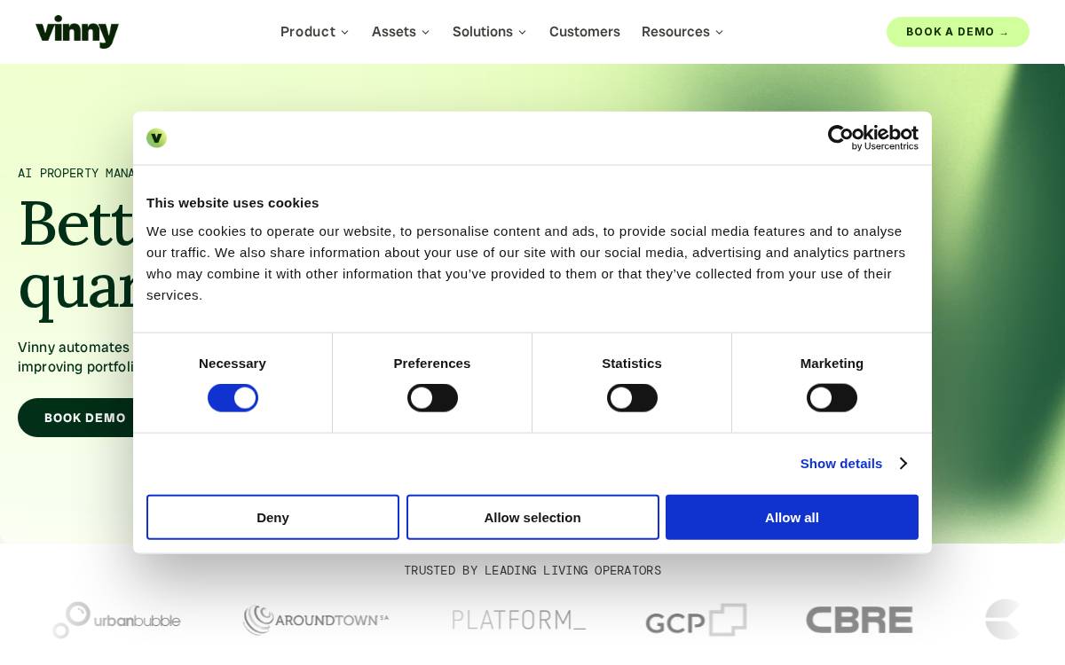
Task: Open the Resources navigation item
Action: point(675,32)
